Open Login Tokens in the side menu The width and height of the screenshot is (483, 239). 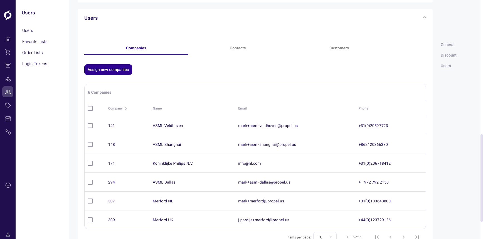click(35, 64)
